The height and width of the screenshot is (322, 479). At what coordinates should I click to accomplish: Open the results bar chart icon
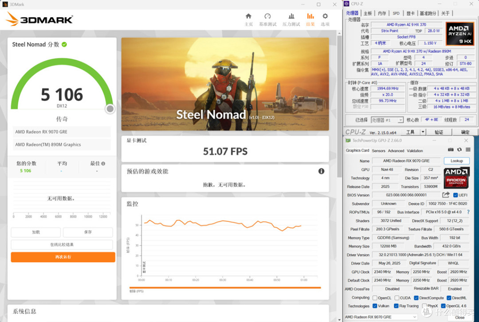(x=310, y=16)
